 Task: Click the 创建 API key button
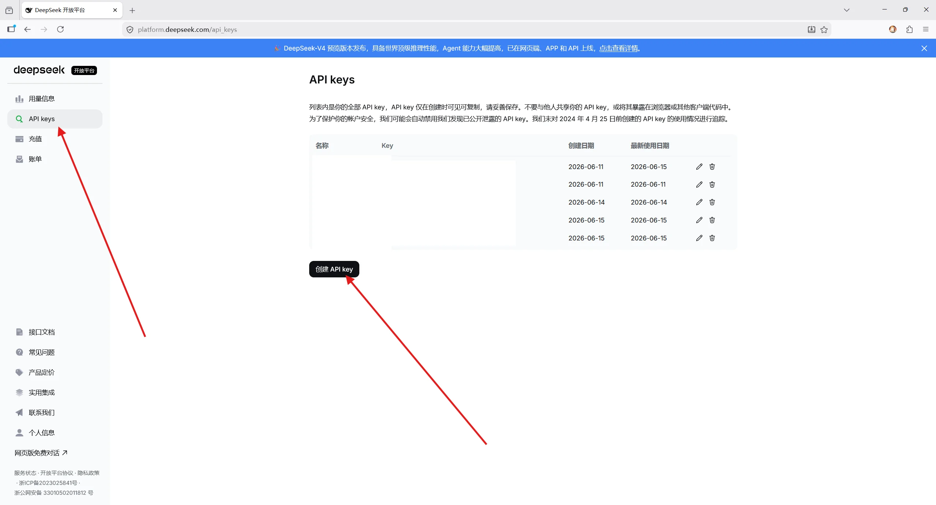tap(334, 269)
